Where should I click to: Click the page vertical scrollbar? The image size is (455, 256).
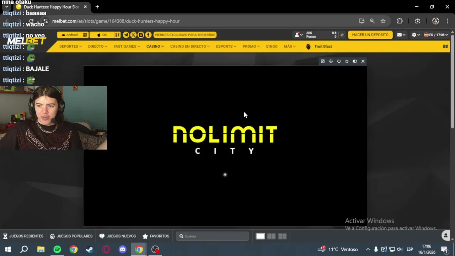pyautogui.click(x=452, y=82)
